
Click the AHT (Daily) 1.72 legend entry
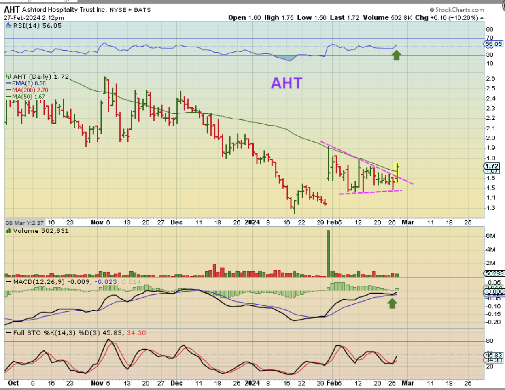point(41,76)
